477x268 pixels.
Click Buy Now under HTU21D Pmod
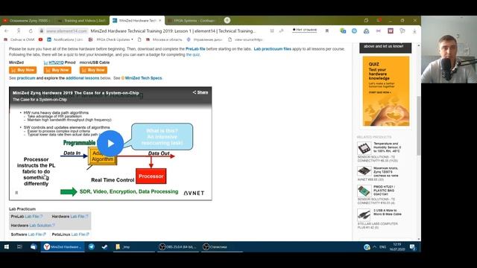(x=57, y=70)
